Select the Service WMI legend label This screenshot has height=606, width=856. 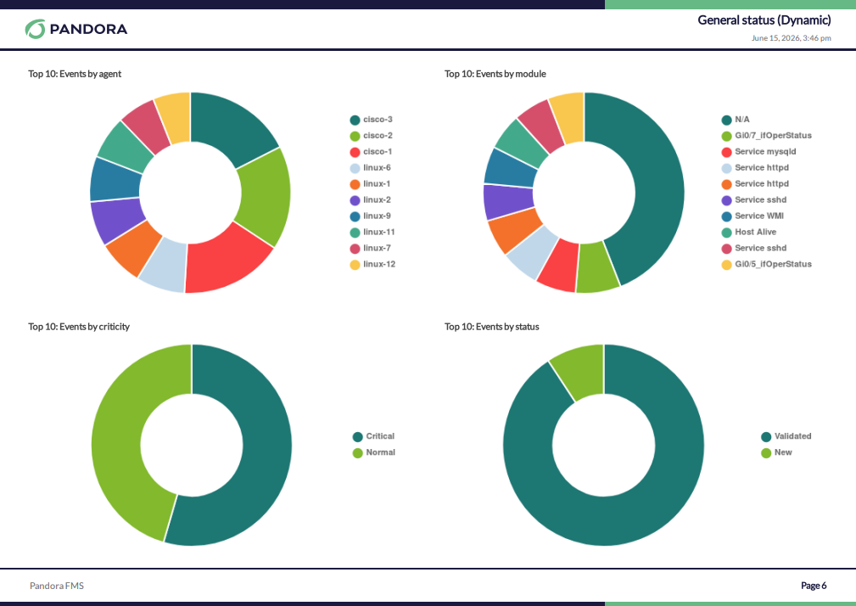tap(758, 216)
